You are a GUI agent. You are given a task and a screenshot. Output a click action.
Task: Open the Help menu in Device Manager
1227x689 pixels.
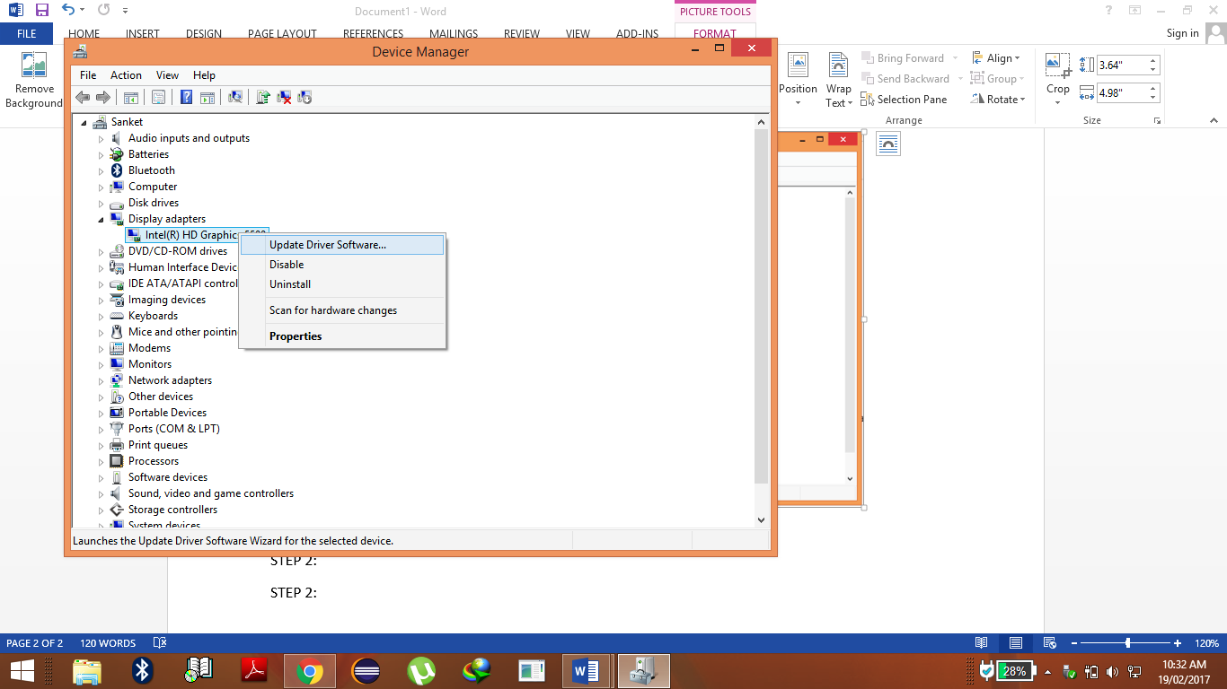click(204, 75)
